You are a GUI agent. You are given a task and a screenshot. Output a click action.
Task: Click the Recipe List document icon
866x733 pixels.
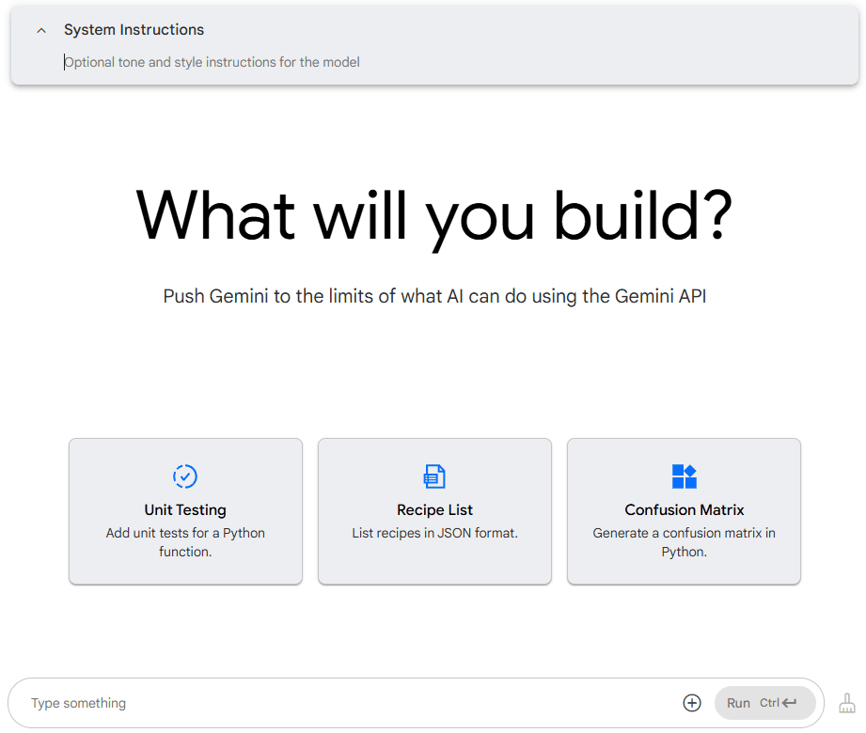point(434,476)
